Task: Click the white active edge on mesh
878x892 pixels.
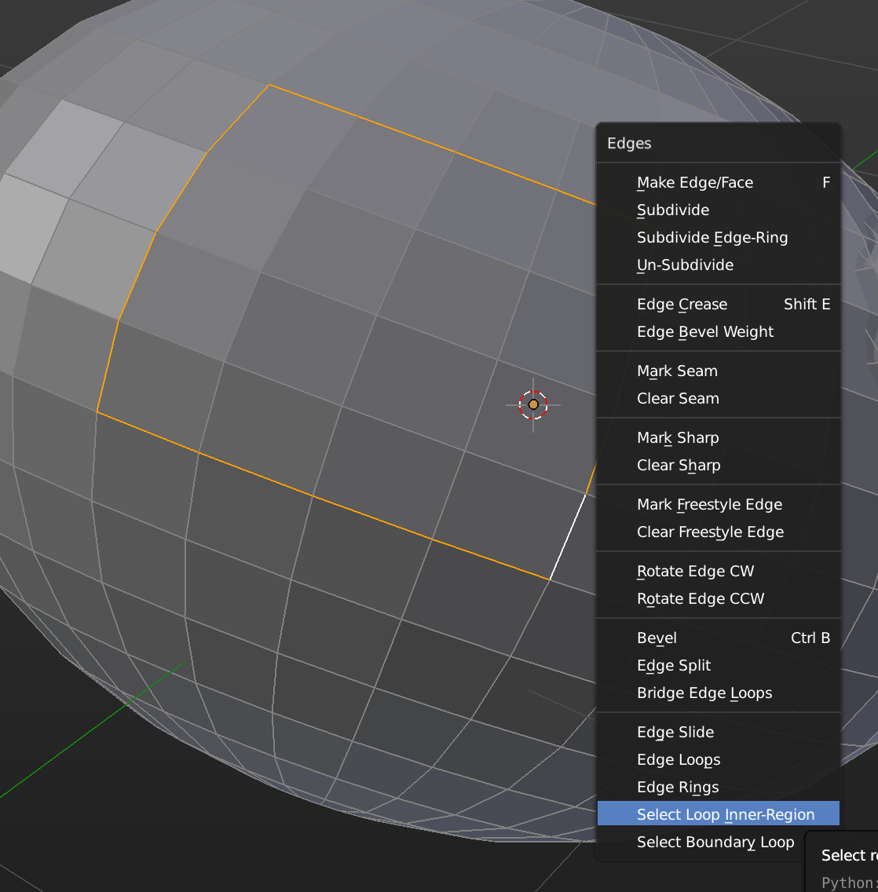Action: click(x=567, y=538)
